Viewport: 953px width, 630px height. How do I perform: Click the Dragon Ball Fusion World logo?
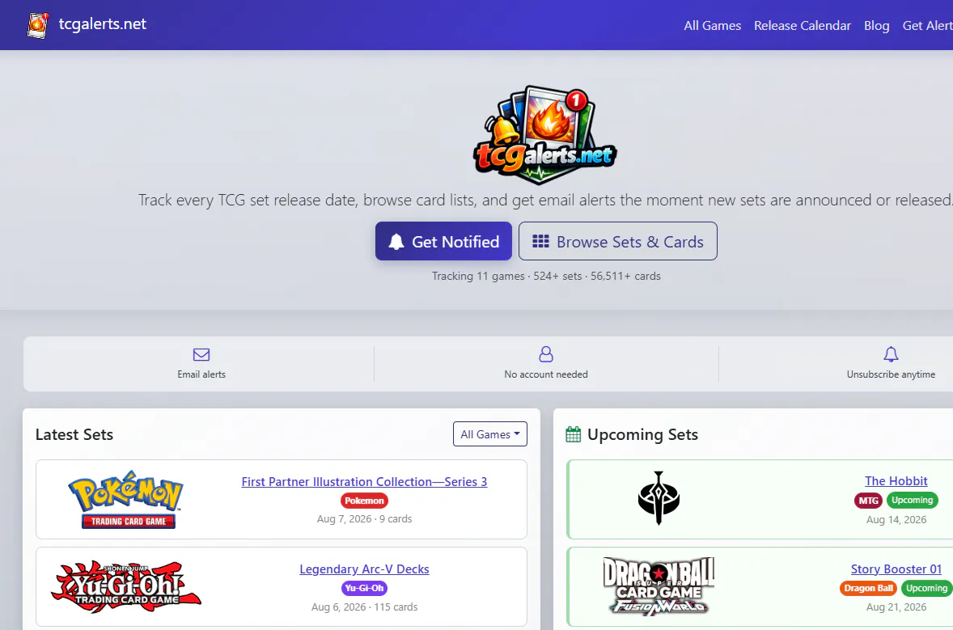[x=659, y=587]
